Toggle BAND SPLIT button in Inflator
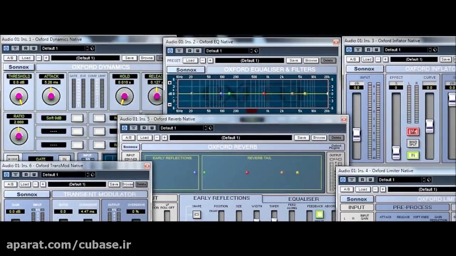 [x=412, y=143]
